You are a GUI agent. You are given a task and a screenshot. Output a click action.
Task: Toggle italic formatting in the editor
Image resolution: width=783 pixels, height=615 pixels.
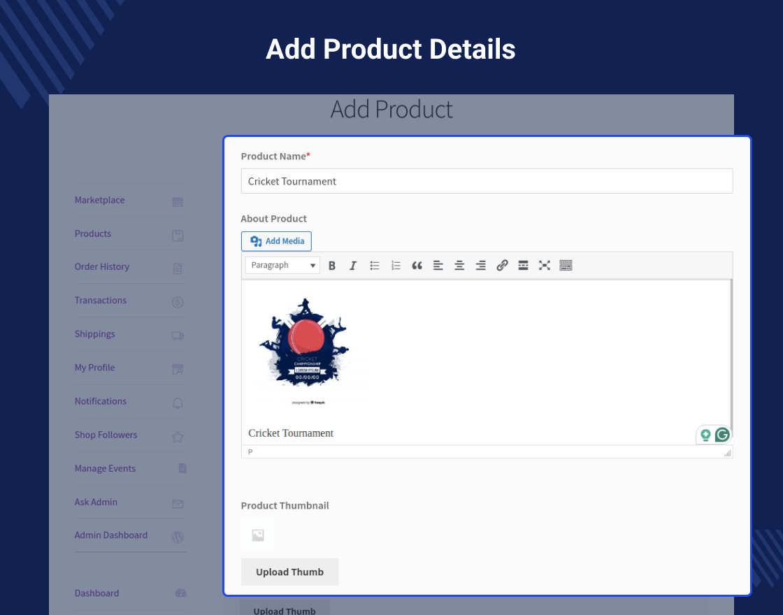point(353,266)
